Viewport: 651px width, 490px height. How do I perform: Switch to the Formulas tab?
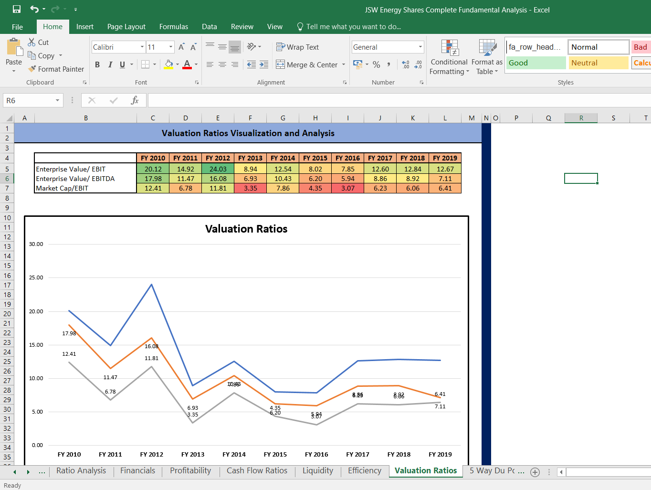pos(174,27)
